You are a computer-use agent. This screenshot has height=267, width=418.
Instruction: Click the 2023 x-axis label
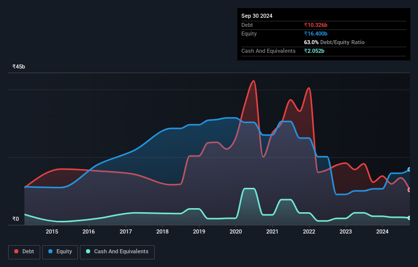coord(346,231)
